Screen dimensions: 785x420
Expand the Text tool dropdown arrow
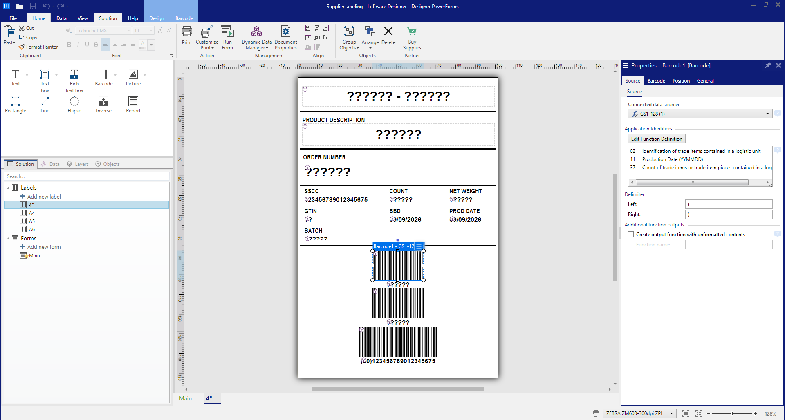(27, 74)
